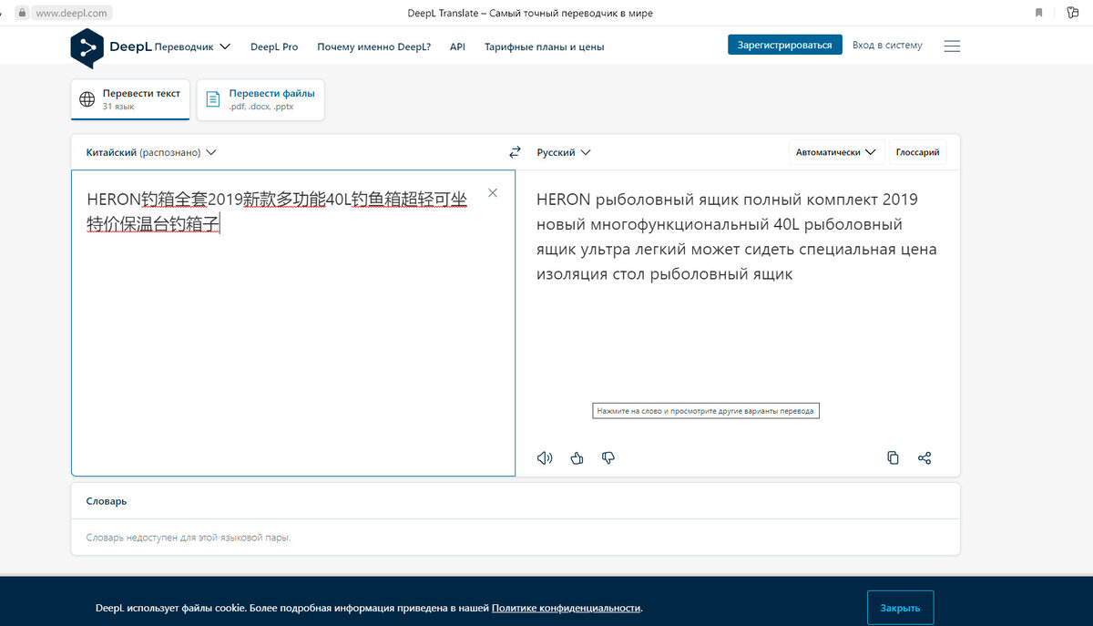This screenshot has height=626, width=1093.
Task: Switch to the Перевести файлы tab
Action: 260,99
